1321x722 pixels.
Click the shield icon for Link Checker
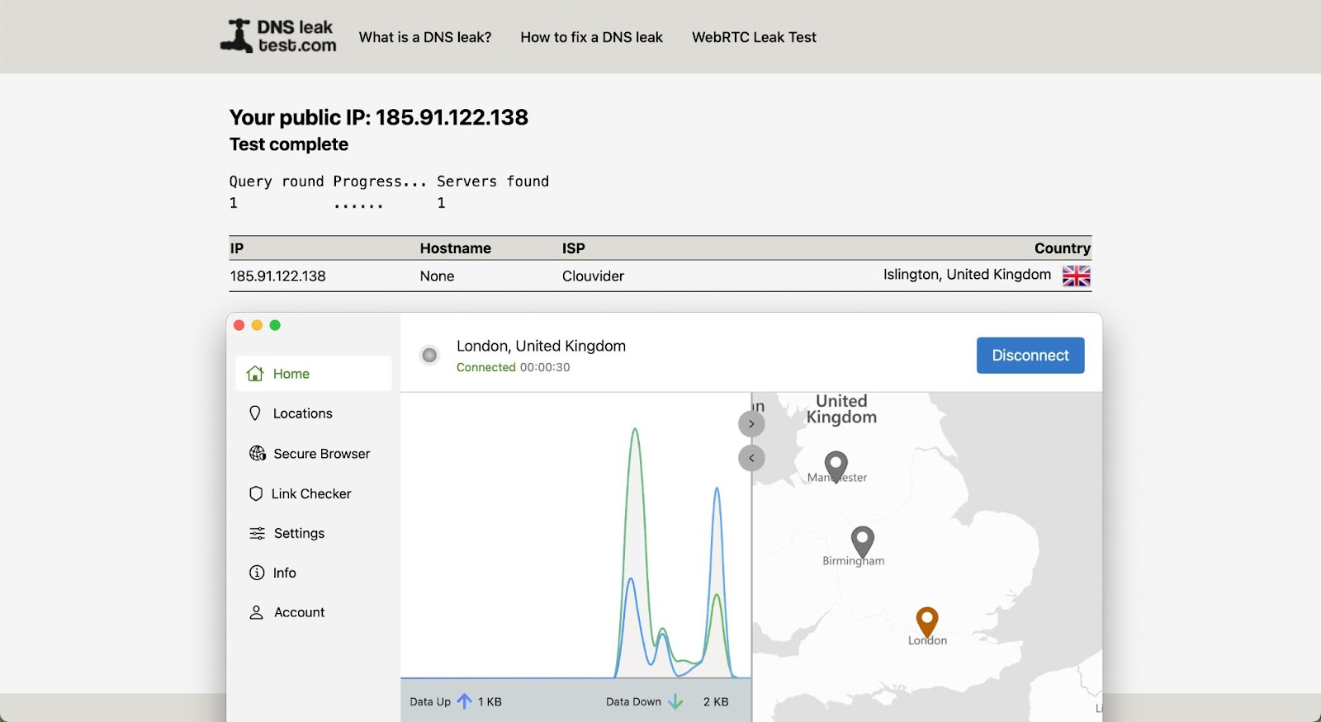256,493
